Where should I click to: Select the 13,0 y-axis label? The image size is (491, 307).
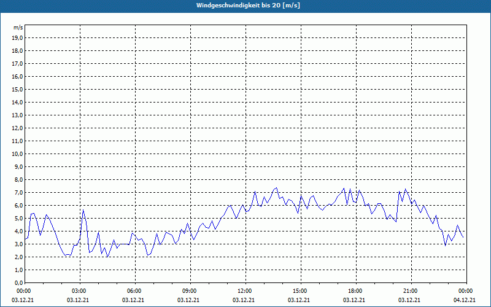17,115
